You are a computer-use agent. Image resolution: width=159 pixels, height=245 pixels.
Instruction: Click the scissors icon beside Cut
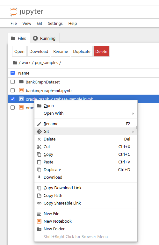39,147
